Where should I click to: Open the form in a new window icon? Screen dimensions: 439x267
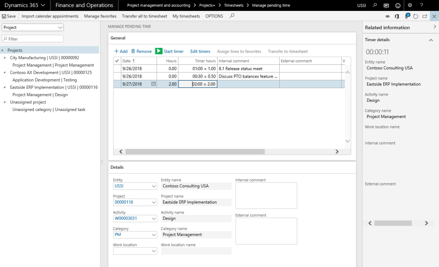tap(425, 17)
